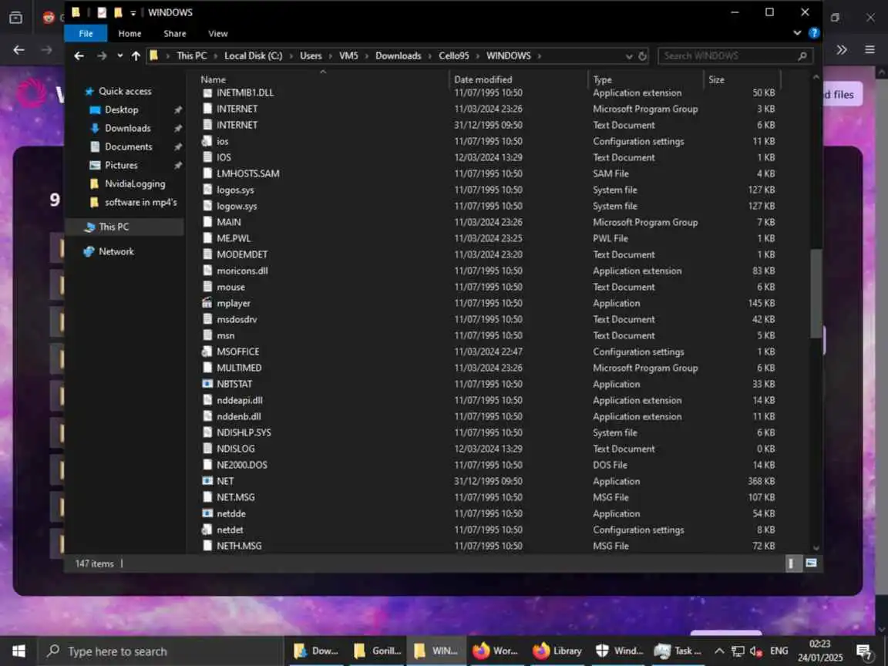The height and width of the screenshot is (666, 888).
Task: Switch to the View ribbon tab
Action: click(217, 33)
